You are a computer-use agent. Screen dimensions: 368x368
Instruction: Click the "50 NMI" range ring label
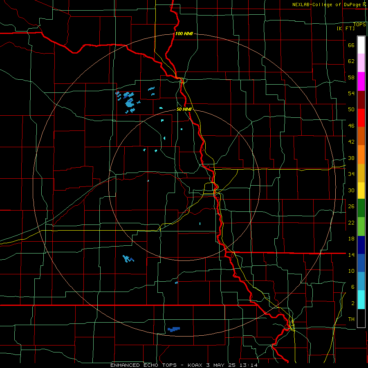point(184,109)
